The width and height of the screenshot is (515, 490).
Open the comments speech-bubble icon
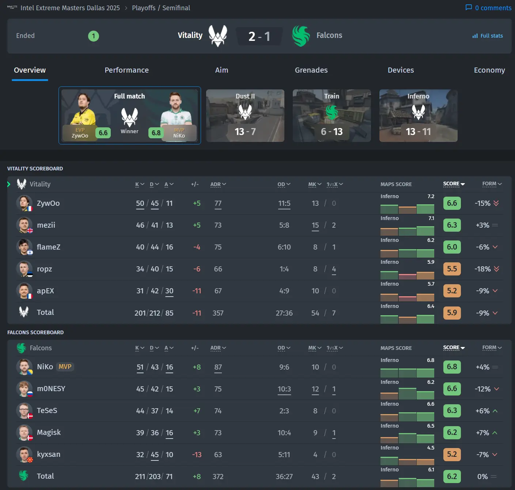(x=469, y=8)
